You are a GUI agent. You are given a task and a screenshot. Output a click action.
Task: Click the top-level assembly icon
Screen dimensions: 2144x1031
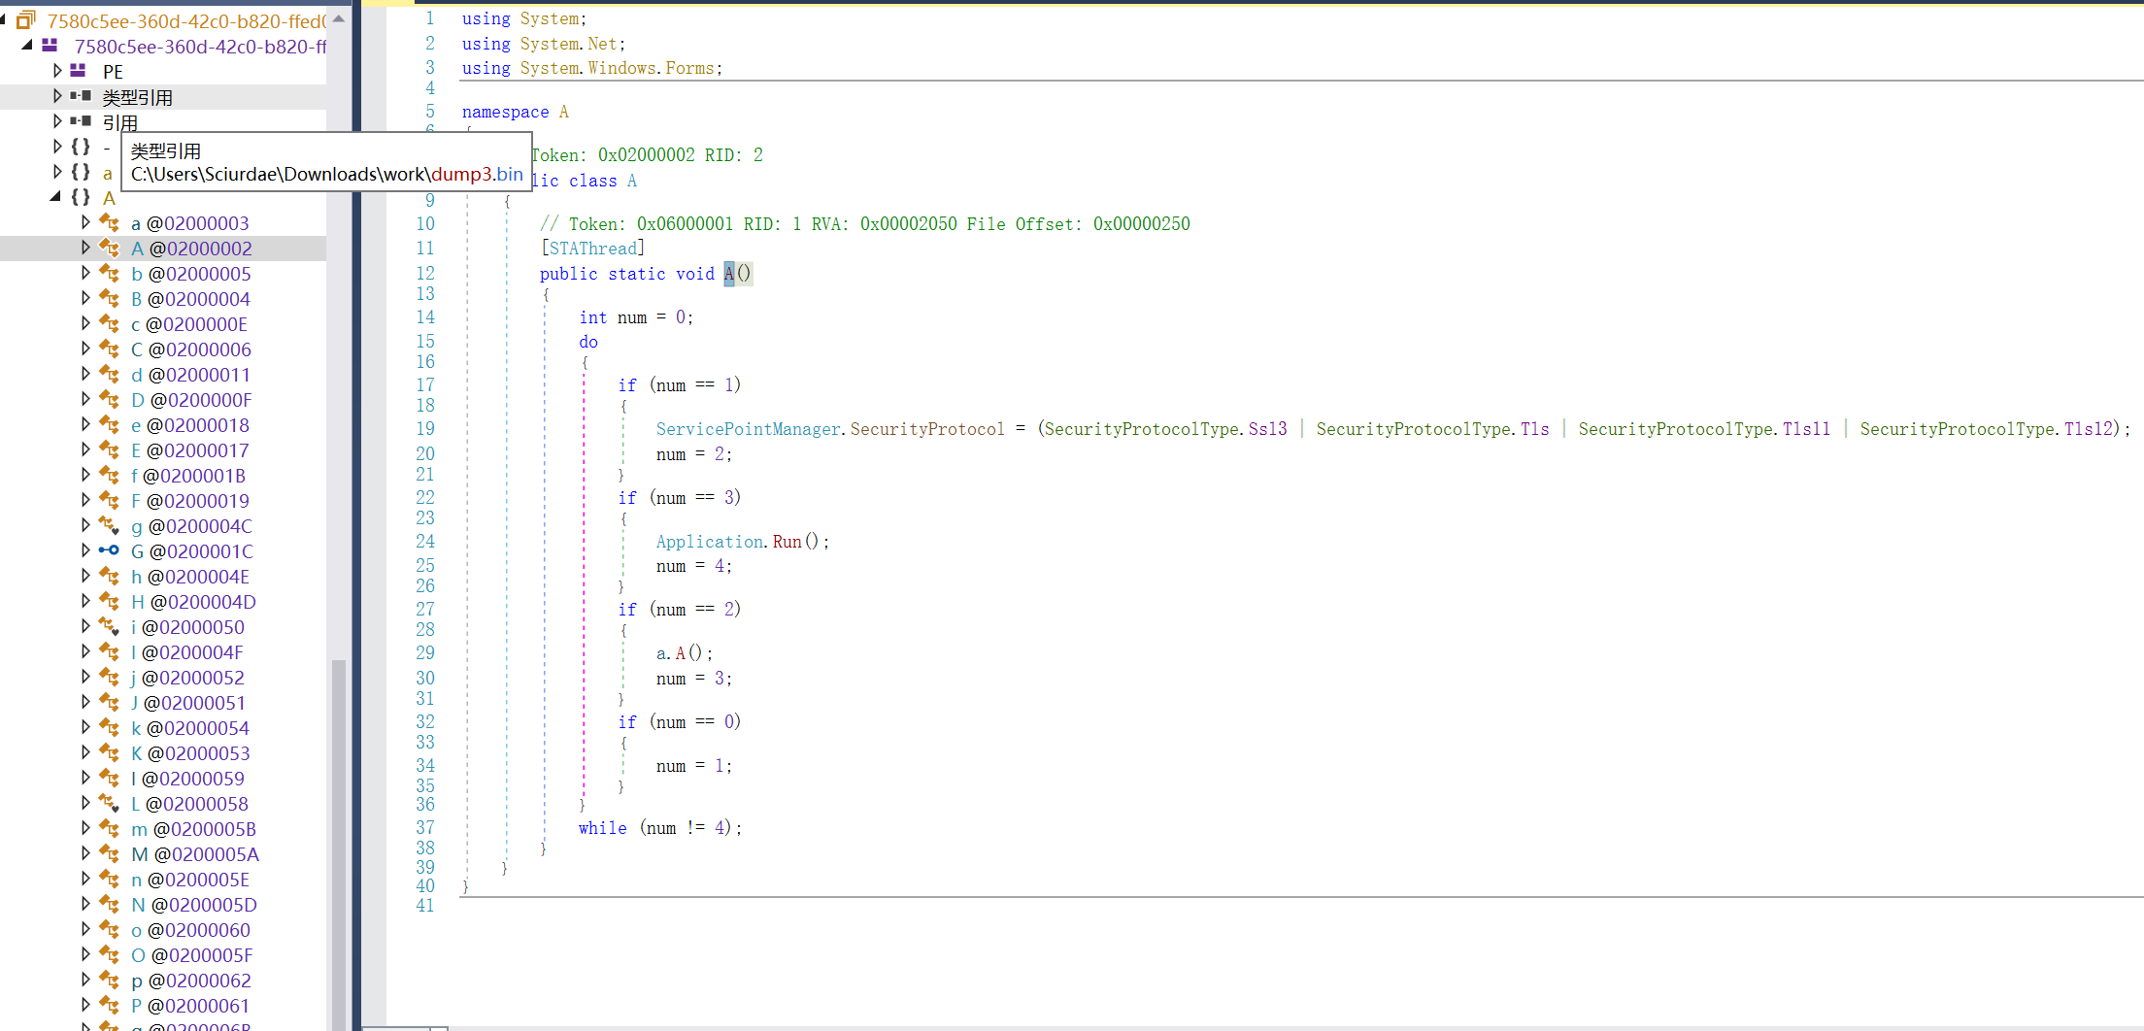point(26,20)
